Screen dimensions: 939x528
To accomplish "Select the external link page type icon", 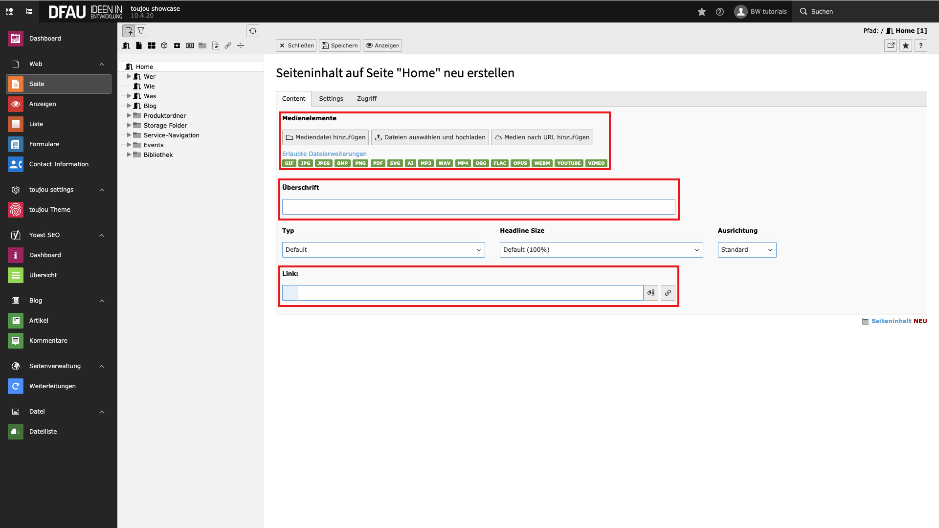I will click(x=228, y=45).
